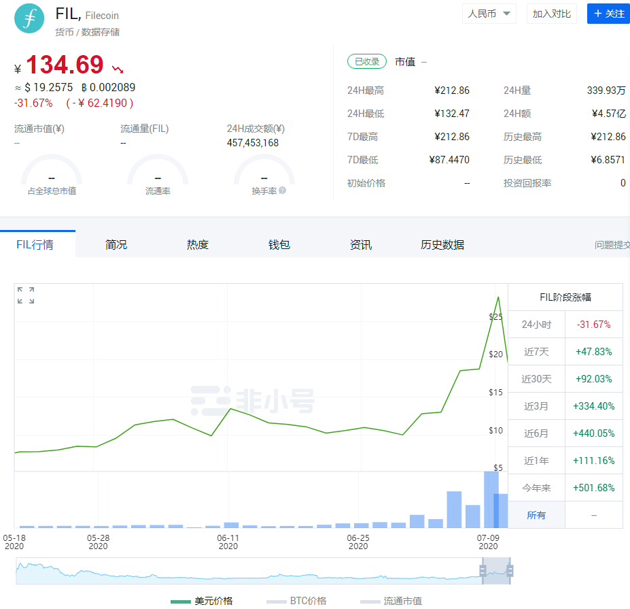Viewport: 630px width, 609px height.
Task: Select the 今年来 period row
Action: tap(565, 487)
